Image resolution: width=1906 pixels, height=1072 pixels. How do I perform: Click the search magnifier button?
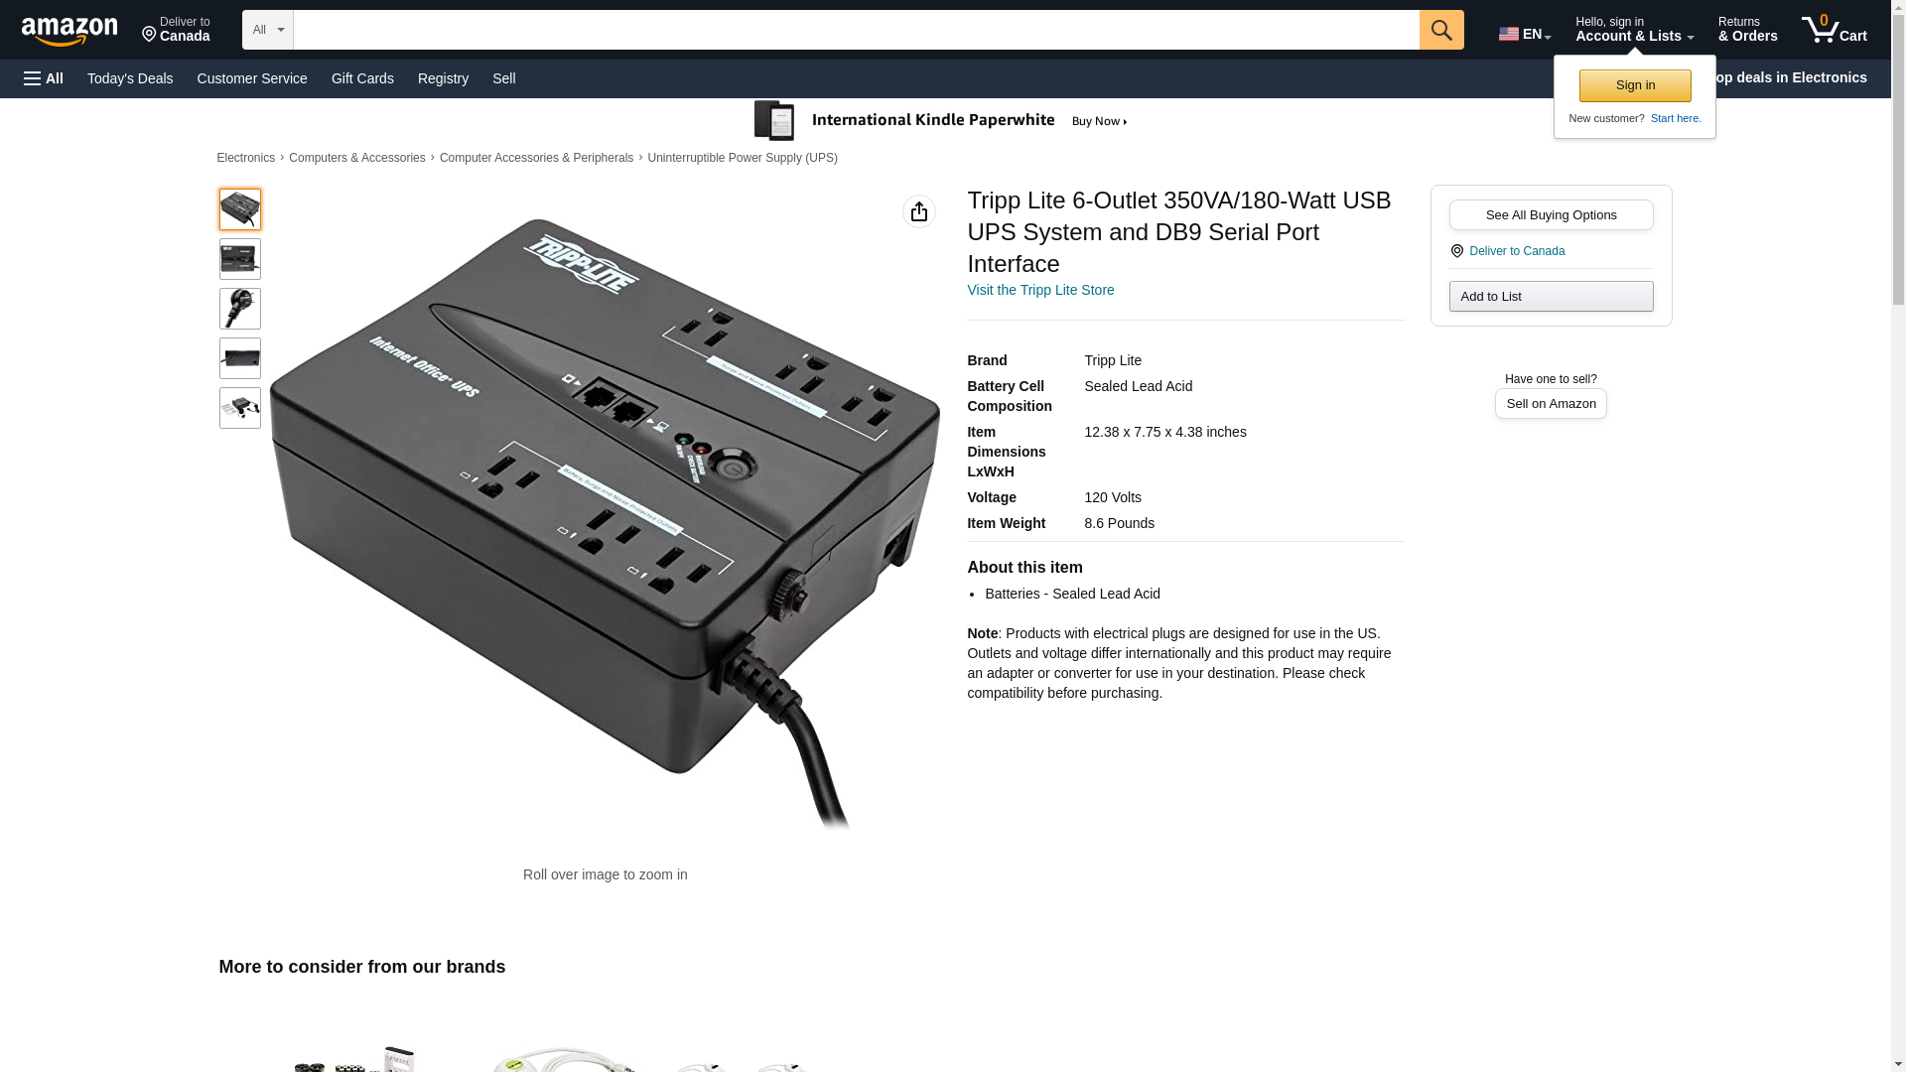point(1440,30)
